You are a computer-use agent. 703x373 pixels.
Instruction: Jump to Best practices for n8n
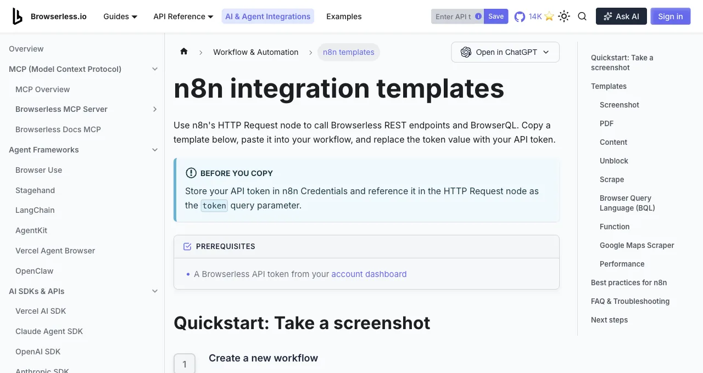(629, 282)
